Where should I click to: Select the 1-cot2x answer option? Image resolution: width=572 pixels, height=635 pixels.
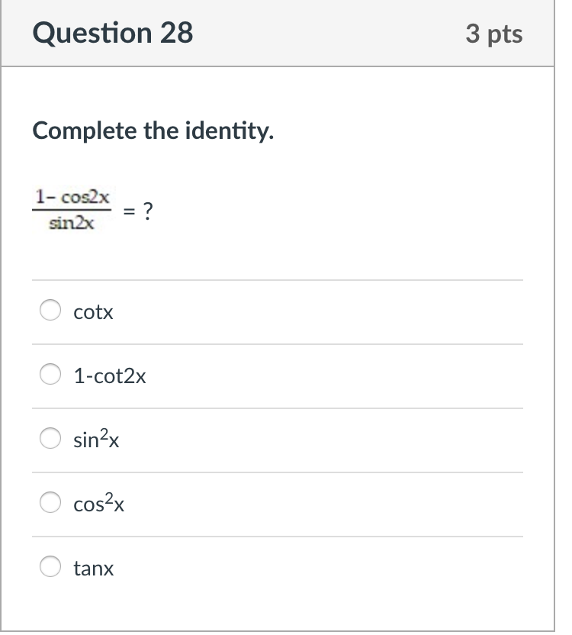[x=50, y=375]
